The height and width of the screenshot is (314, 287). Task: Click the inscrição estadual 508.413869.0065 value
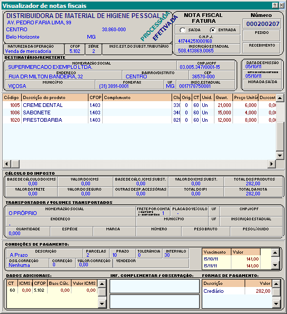[196, 51]
